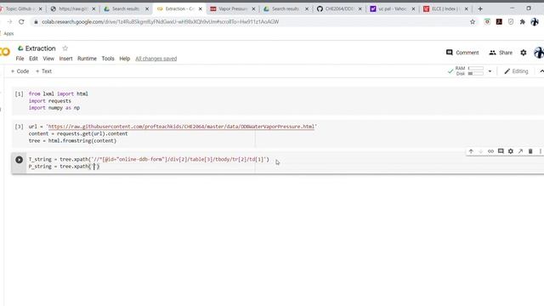The image size is (544, 306).
Task: Select the imports code cell [1]
Action: 278,100
